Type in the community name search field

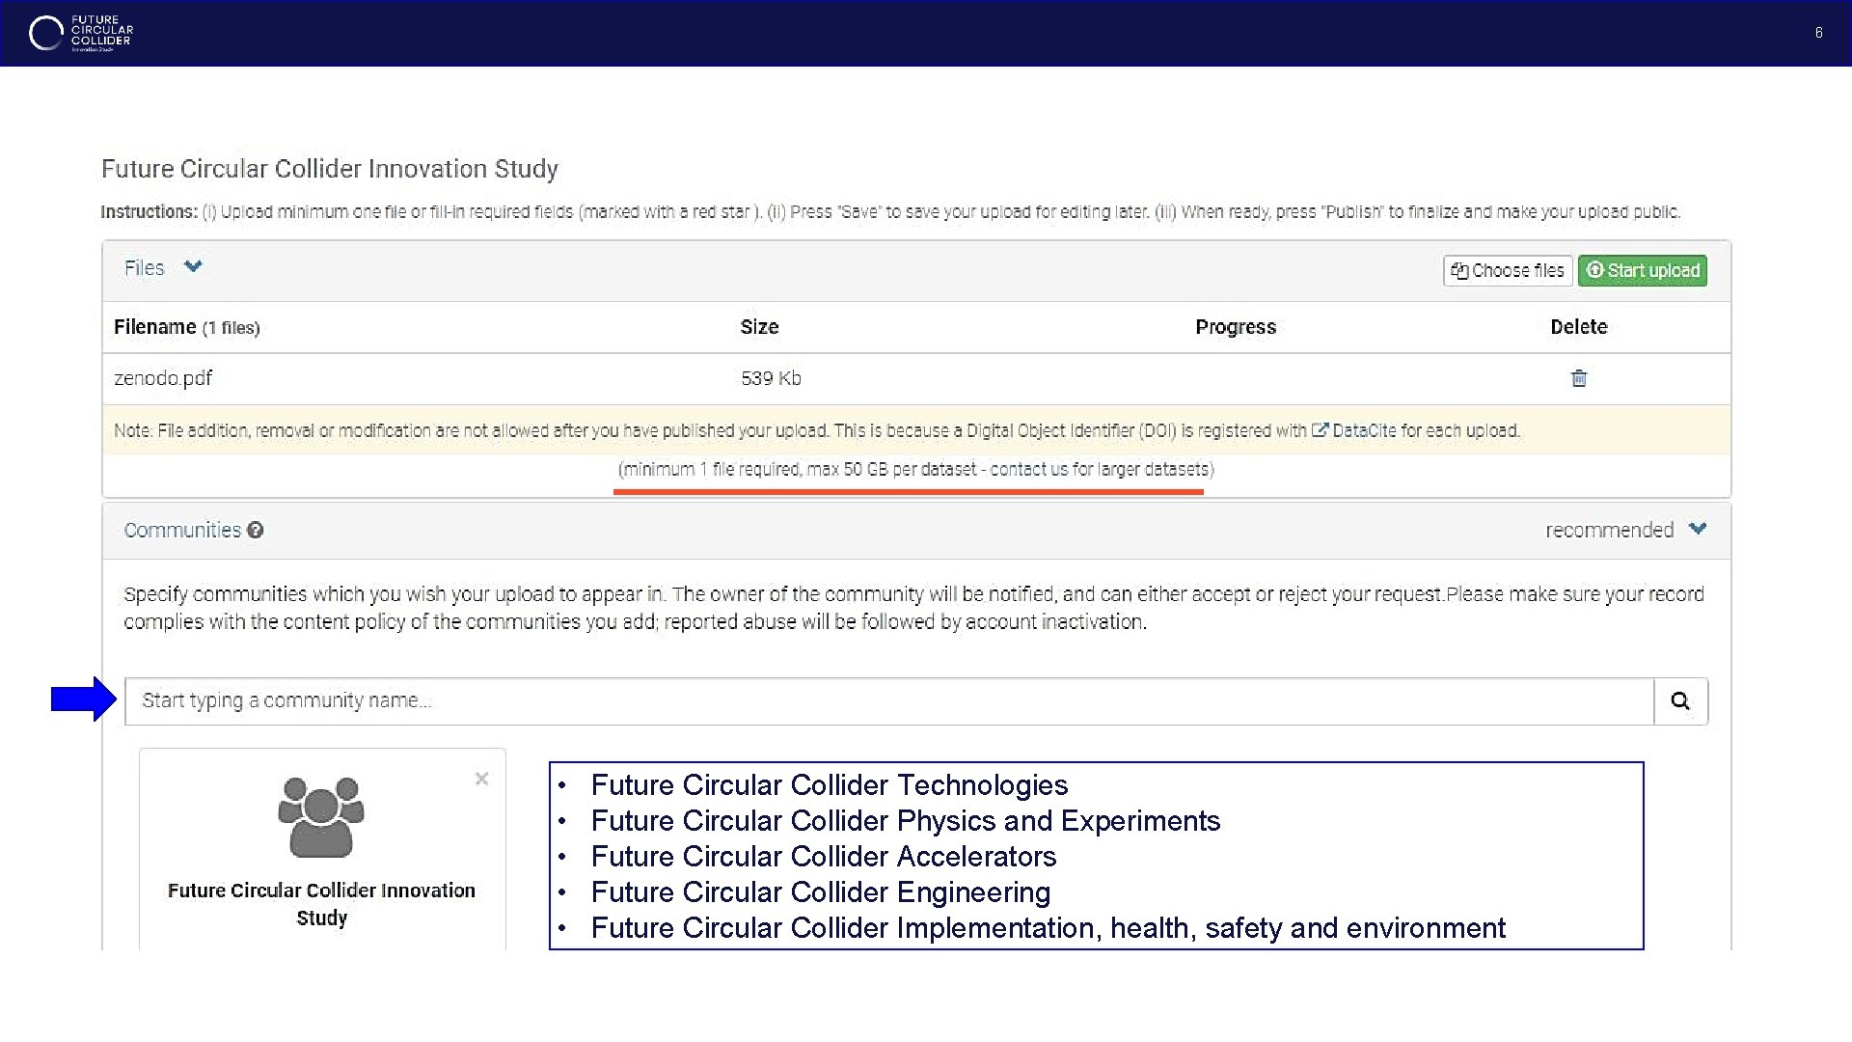click(x=887, y=701)
